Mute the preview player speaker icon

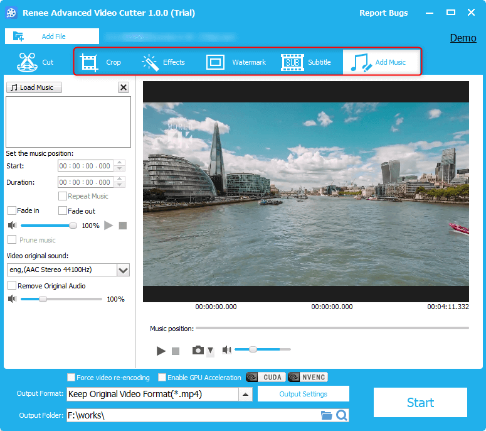click(226, 349)
